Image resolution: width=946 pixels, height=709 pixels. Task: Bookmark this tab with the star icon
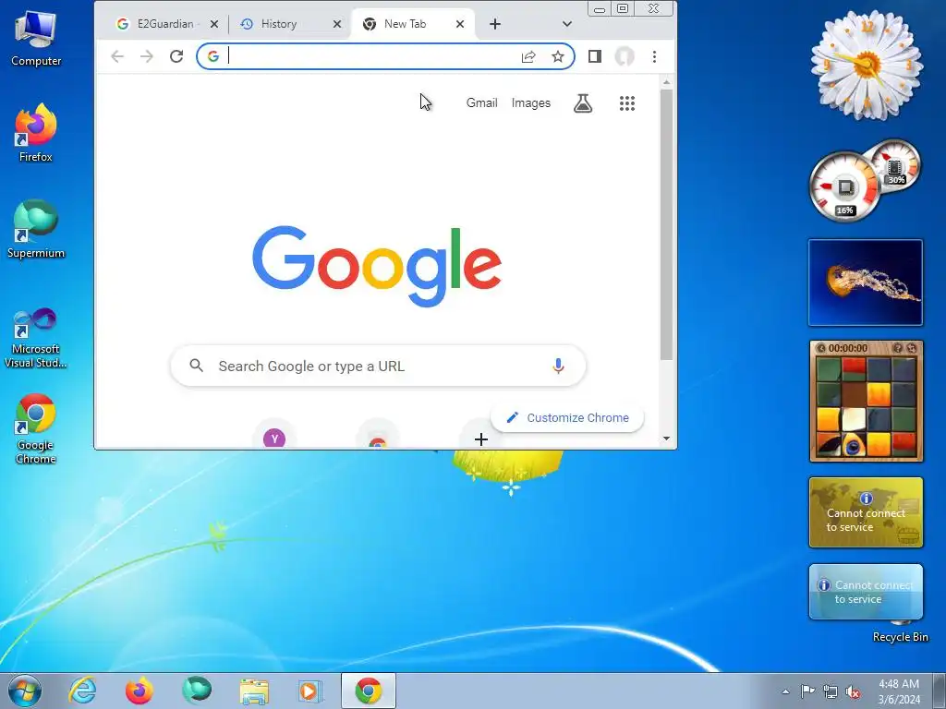click(558, 56)
